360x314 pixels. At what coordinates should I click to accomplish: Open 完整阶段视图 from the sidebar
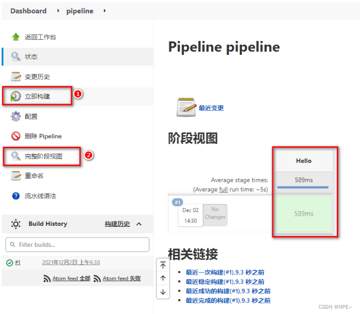pyautogui.click(x=44, y=156)
